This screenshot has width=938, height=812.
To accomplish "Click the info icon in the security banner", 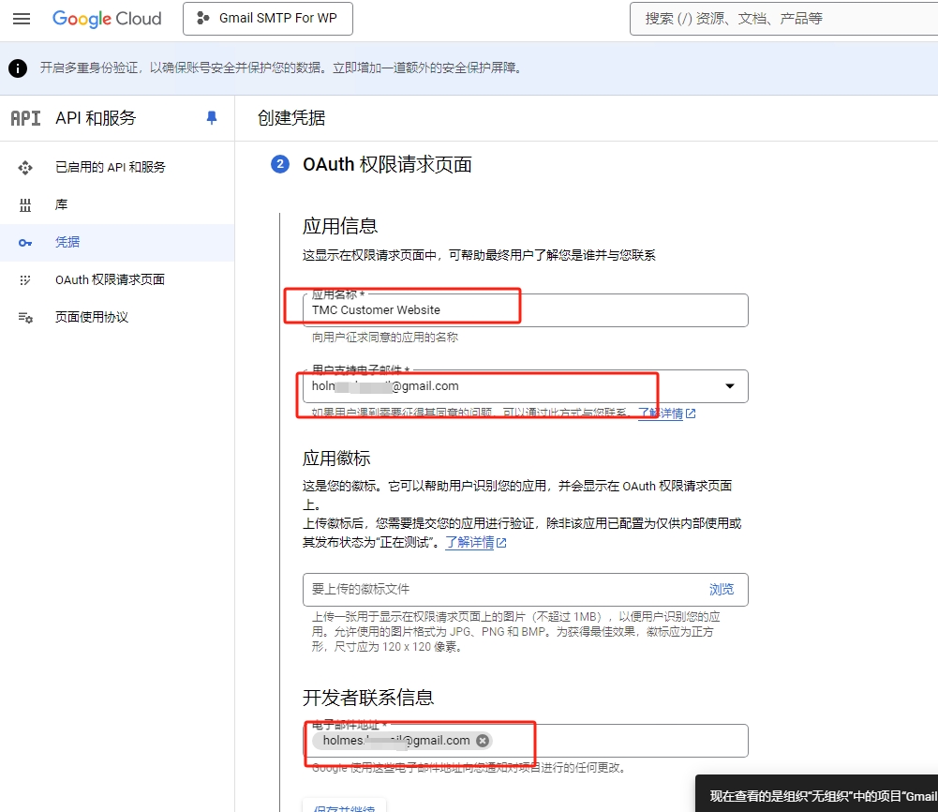I will tap(18, 68).
